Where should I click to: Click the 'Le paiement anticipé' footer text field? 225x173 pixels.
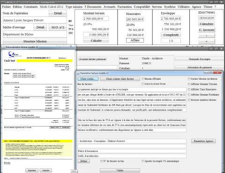(x=132, y=90)
